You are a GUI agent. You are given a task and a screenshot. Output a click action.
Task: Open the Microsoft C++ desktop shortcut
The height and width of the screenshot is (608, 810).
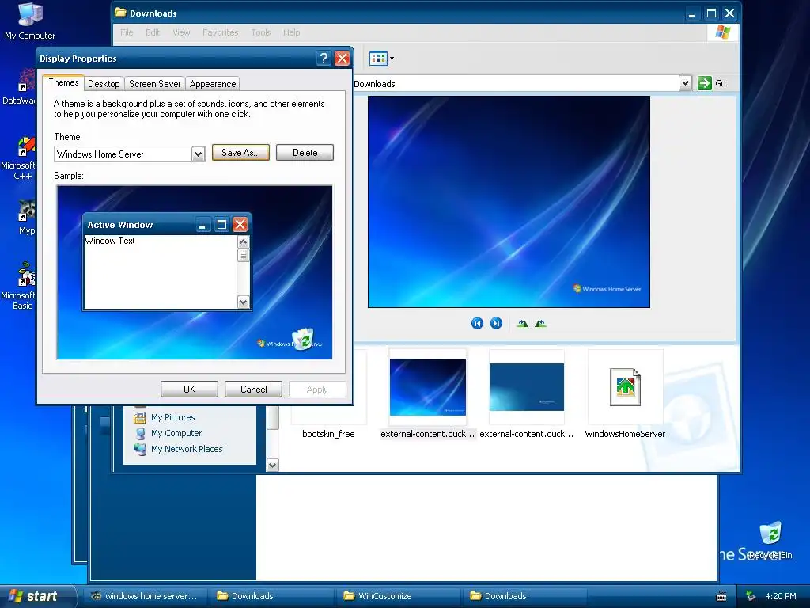coord(26,146)
